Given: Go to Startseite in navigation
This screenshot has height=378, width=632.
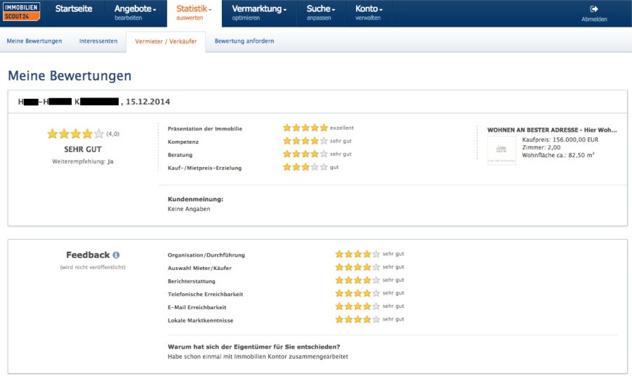Looking at the screenshot, I should (74, 9).
